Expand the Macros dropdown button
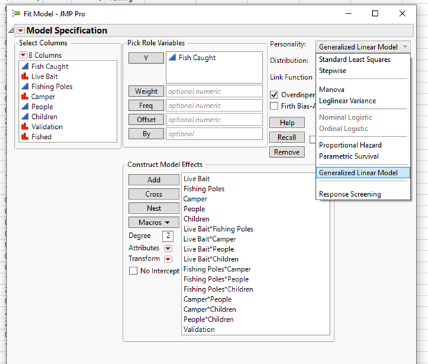 (x=154, y=222)
